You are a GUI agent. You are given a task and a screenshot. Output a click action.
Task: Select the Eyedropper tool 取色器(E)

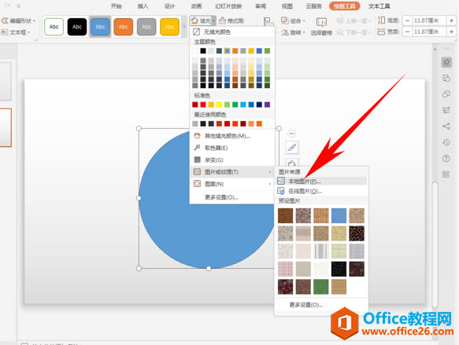[216, 148]
